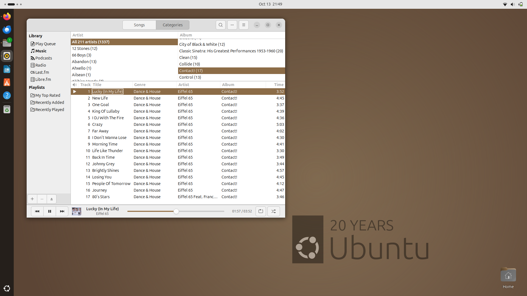Select track People Of Tomorrow
Image resolution: width=527 pixels, height=296 pixels.
178,184
